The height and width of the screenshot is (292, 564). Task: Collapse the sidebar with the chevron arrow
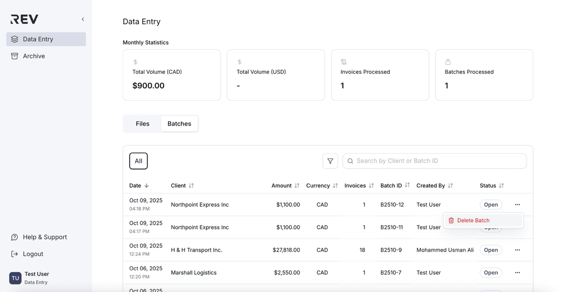83,19
